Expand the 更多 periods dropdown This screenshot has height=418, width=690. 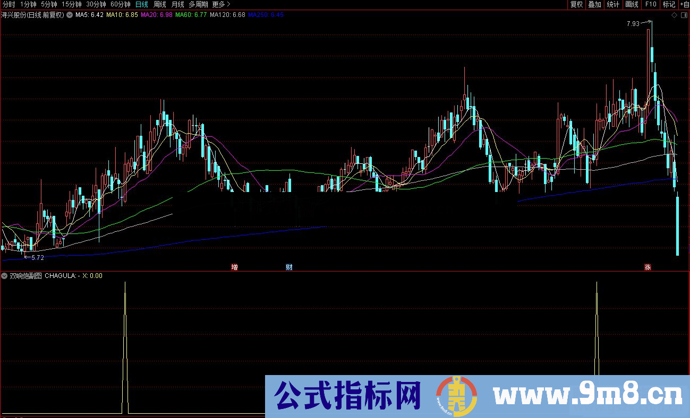[x=218, y=4]
